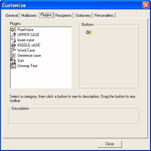
Task: Close the Customize dialog window
Action: [146, 5]
